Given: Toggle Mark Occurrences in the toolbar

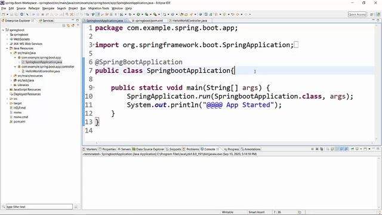Looking at the screenshot, I should 98,14.
